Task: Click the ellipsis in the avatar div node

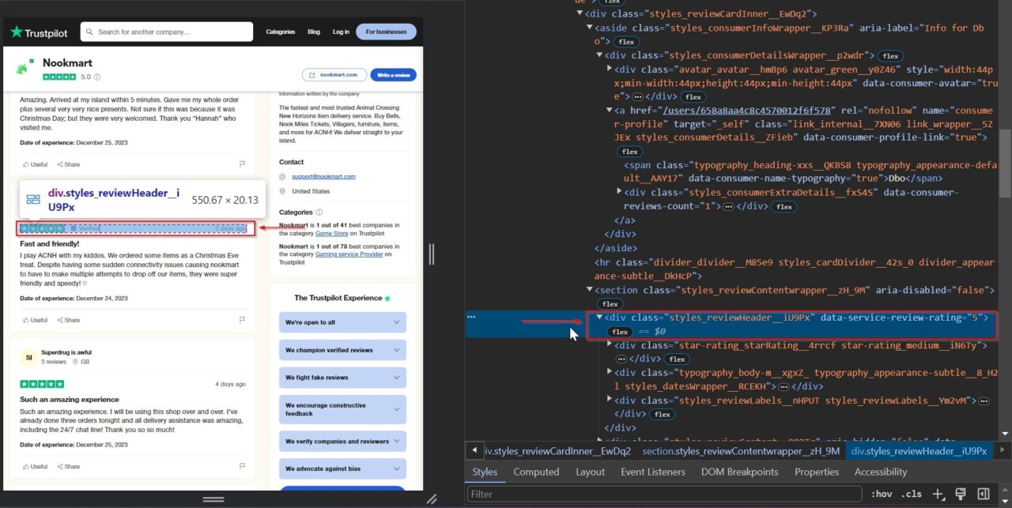Action: (637, 96)
